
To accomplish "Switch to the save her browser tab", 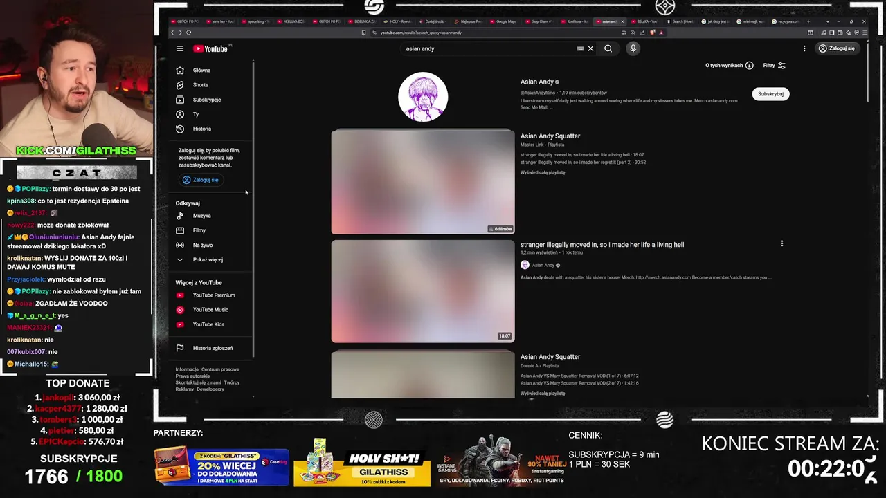I will (x=221, y=21).
